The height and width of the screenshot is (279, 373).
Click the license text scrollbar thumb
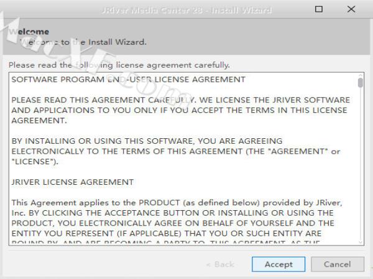coord(361,83)
